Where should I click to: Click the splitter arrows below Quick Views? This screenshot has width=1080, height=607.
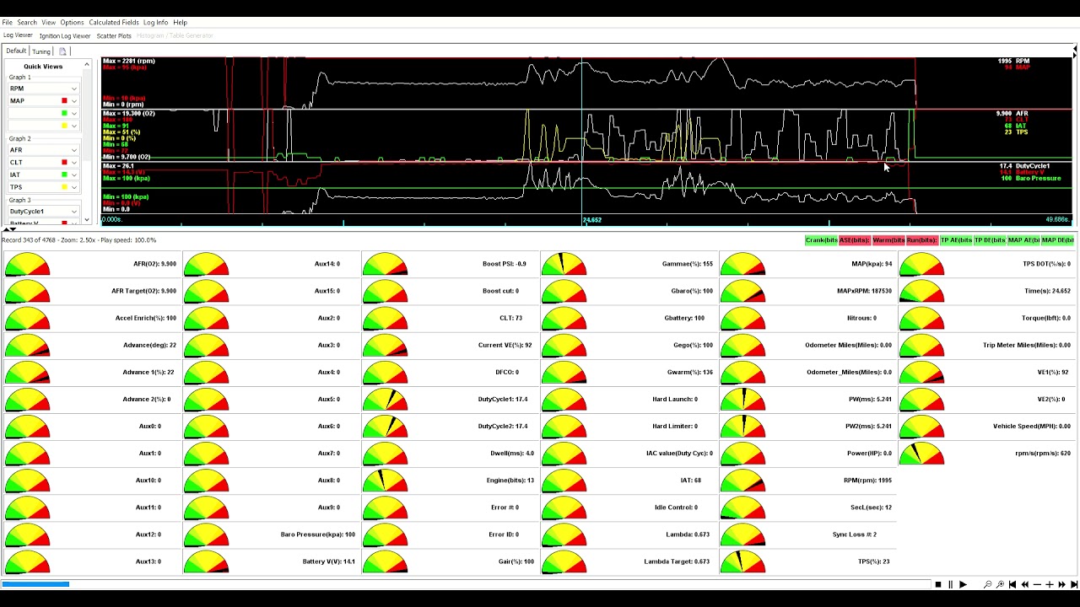point(10,229)
